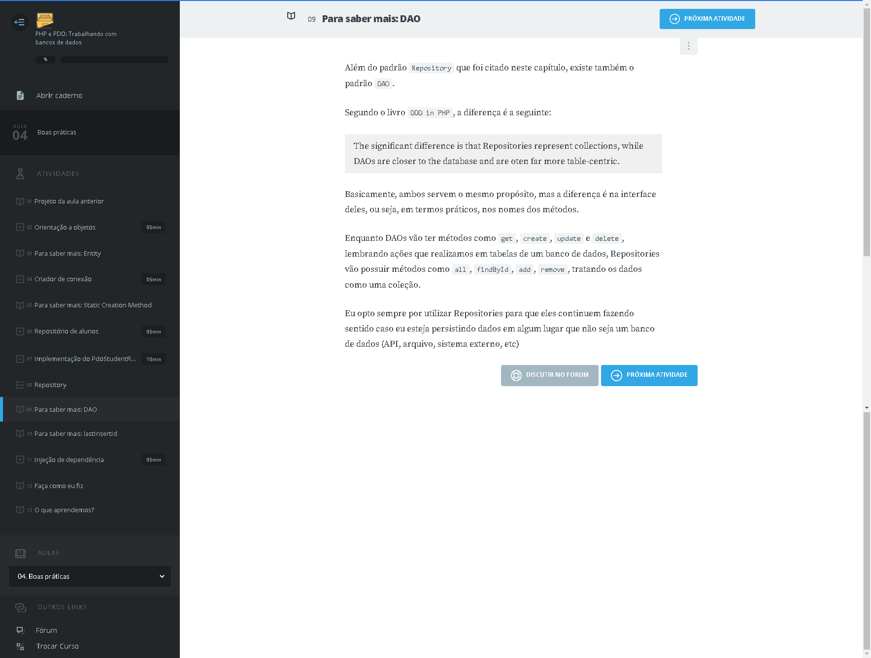Click the book icon next to lesson title
The image size is (871, 658).
coord(291,16)
